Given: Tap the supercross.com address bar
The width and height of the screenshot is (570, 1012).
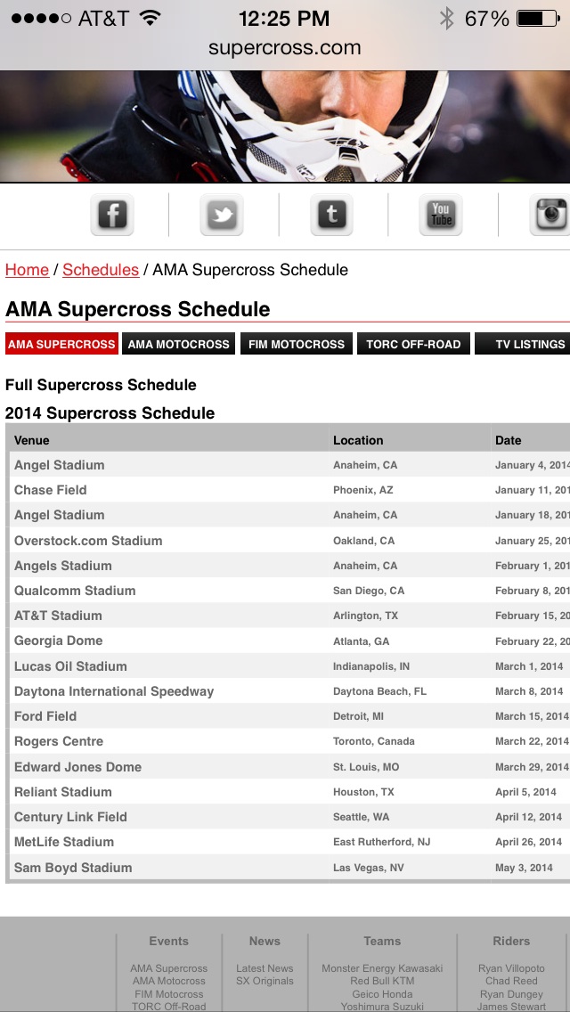Looking at the screenshot, I should [x=285, y=48].
